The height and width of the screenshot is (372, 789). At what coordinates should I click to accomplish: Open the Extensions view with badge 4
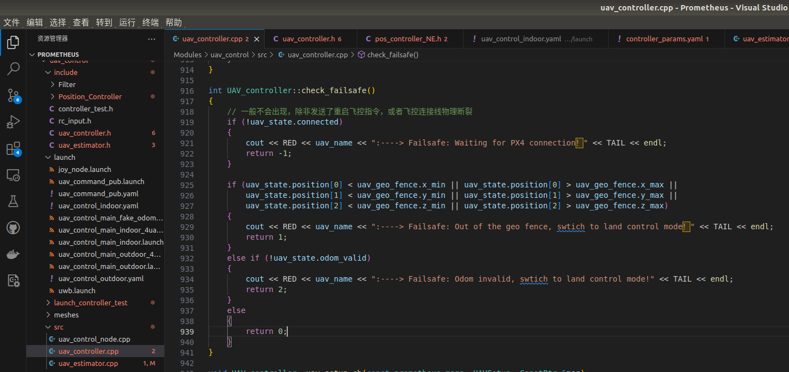pos(13,148)
